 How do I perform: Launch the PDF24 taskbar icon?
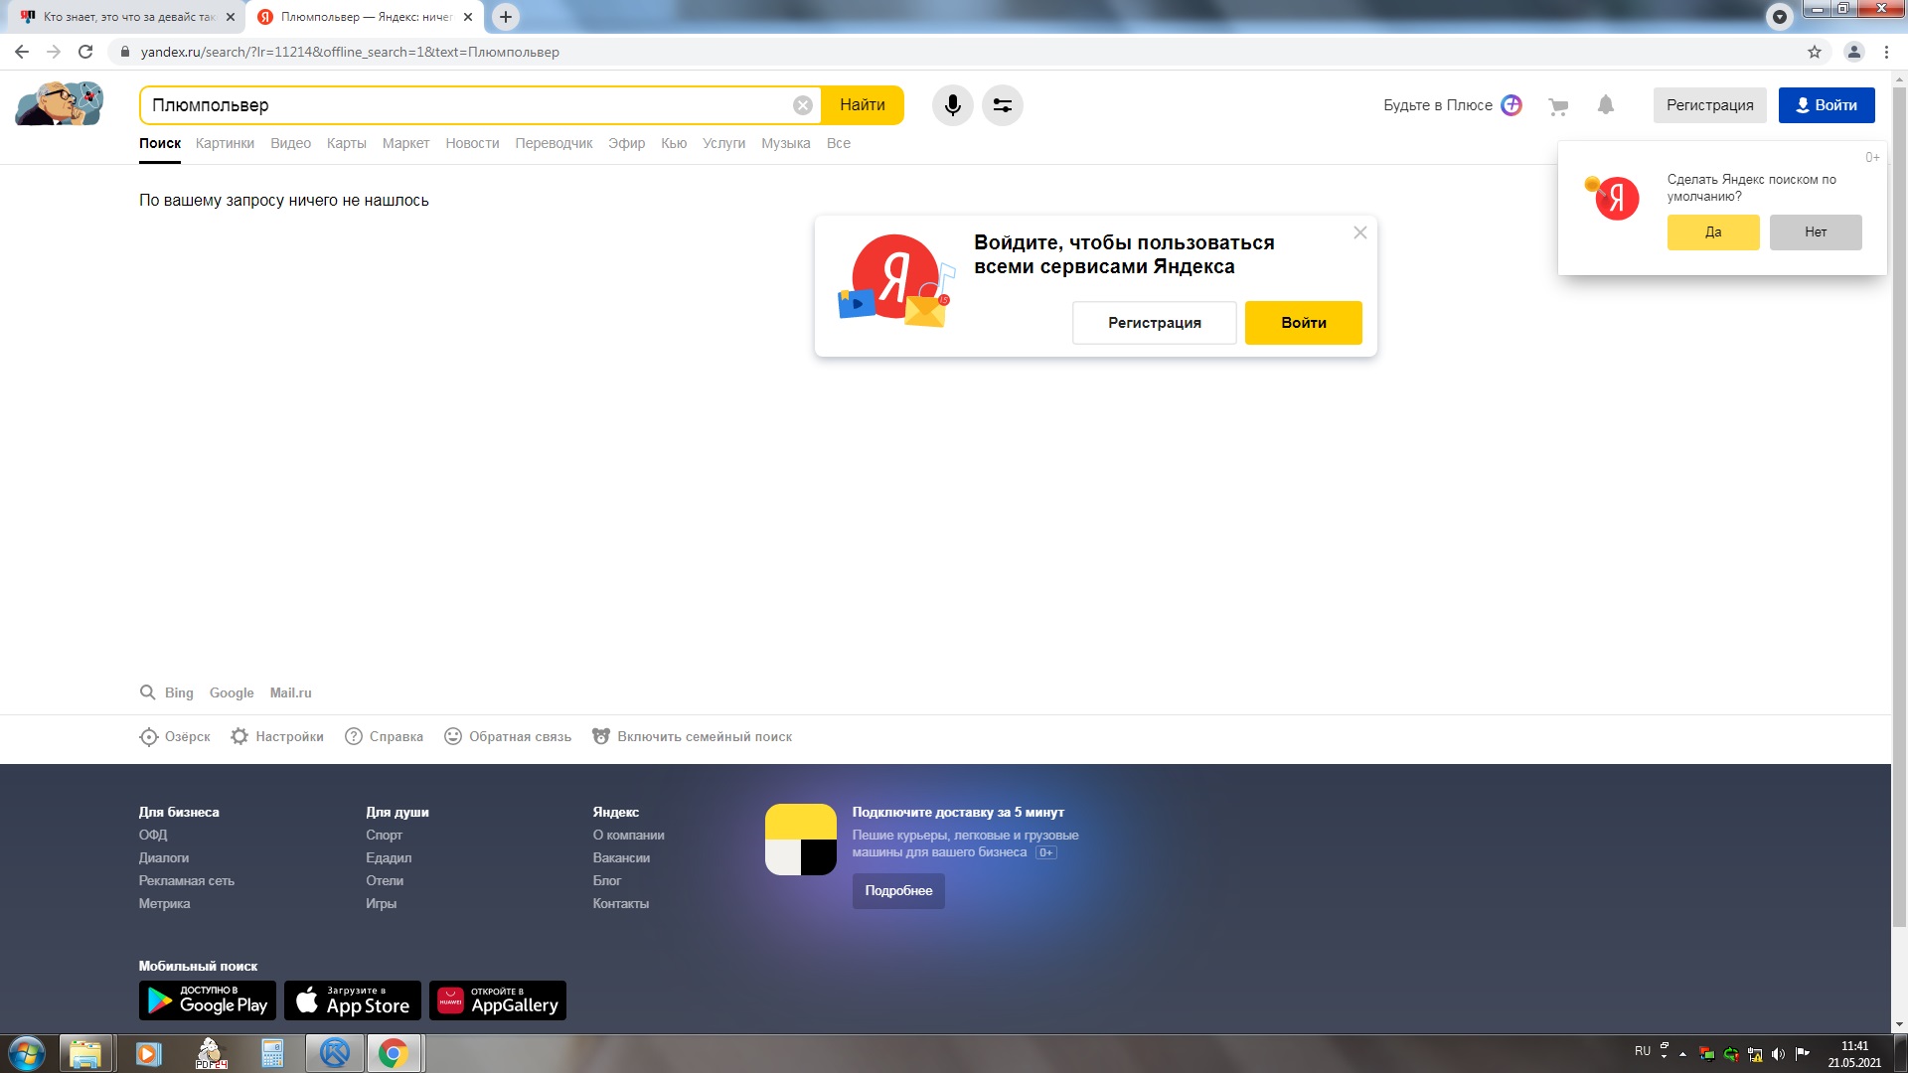click(x=211, y=1053)
